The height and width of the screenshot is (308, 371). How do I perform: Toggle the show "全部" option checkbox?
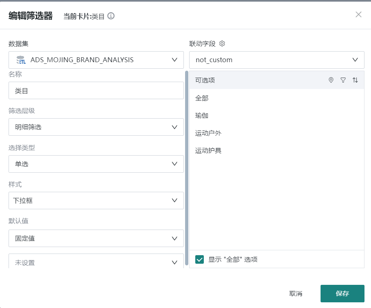(199, 260)
